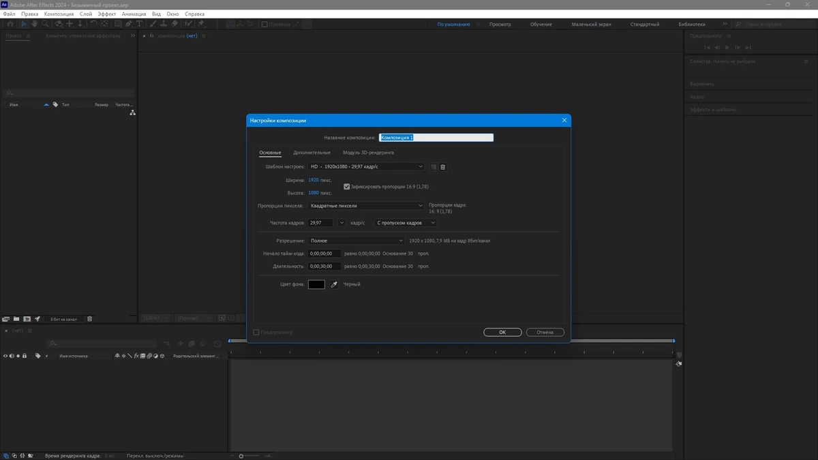Open the viewer resolution (Полное) dropdown
The image size is (818, 460).
194,318
